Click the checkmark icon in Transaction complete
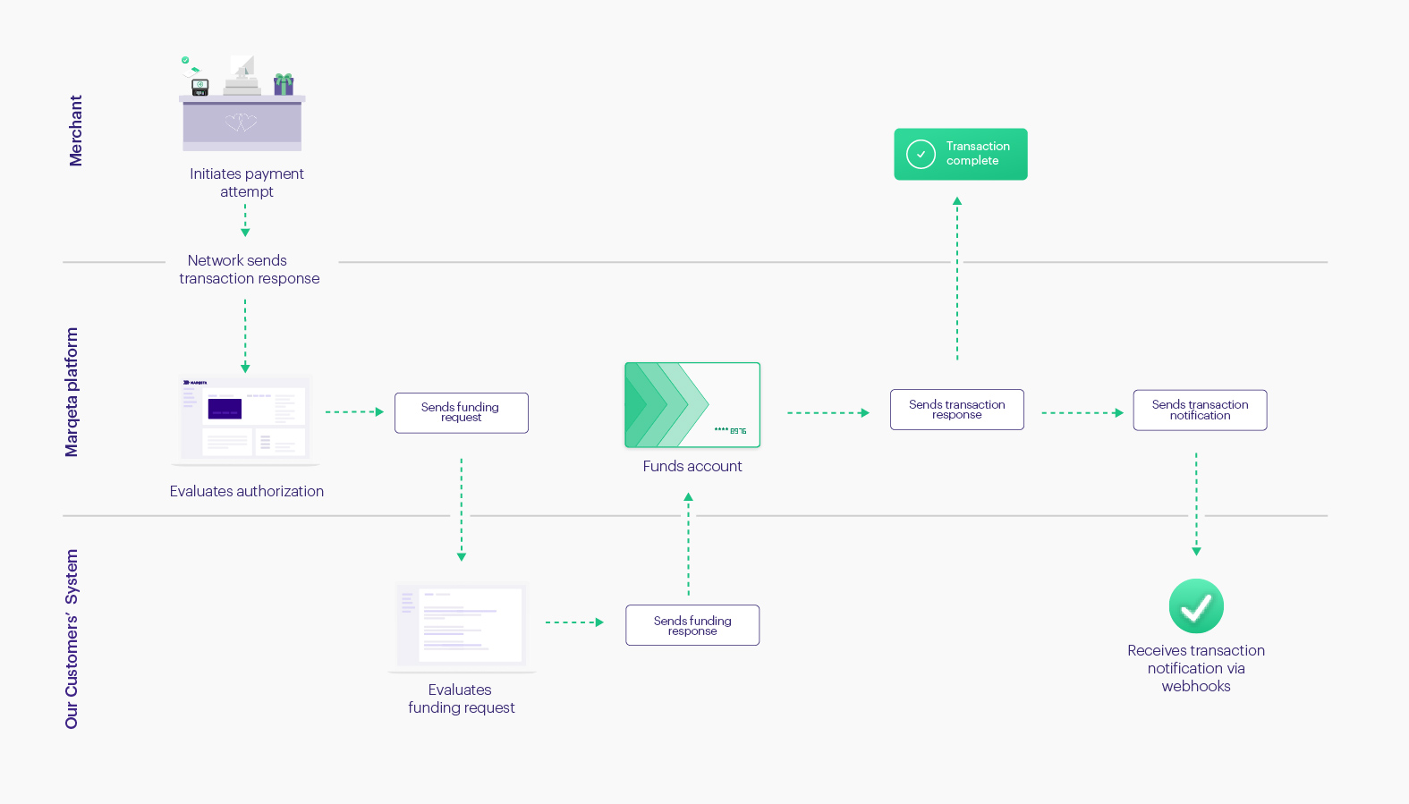 tap(921, 155)
